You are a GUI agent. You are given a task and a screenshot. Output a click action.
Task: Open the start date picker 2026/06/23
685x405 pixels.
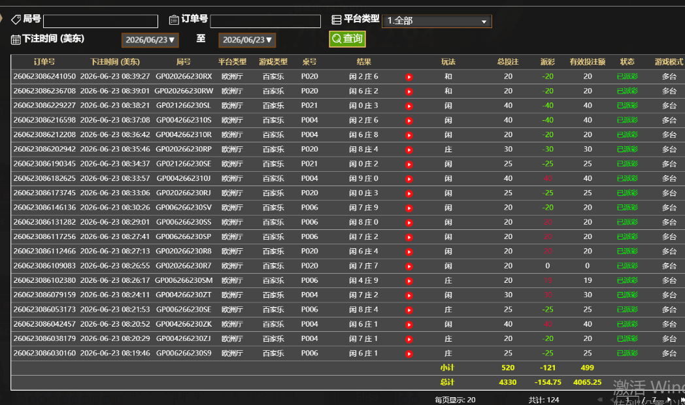[x=150, y=40]
